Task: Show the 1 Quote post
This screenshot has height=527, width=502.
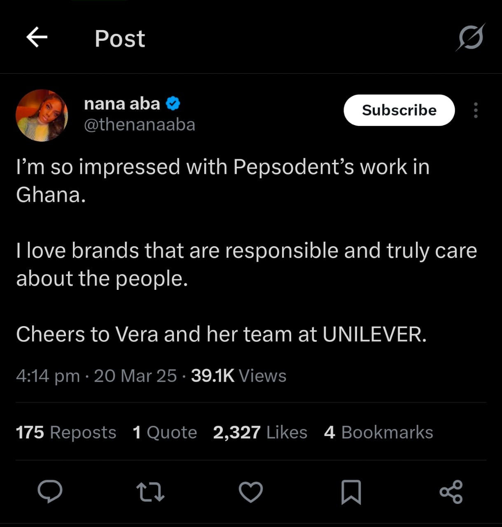Action: coord(165,432)
